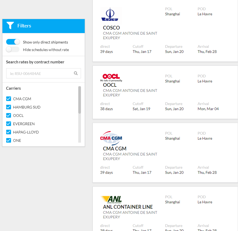Click the Filters panel header text
The width and height of the screenshot is (238, 231).
click(x=24, y=26)
